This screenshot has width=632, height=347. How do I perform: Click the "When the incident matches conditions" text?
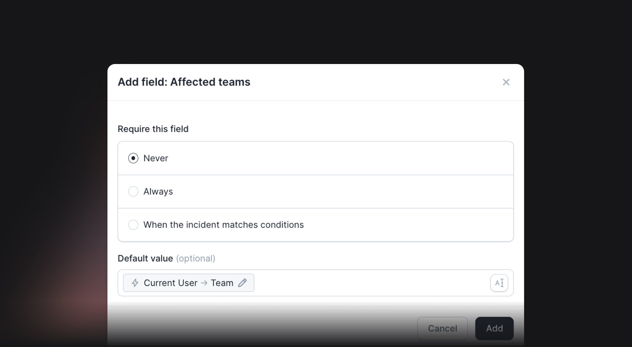click(x=224, y=225)
